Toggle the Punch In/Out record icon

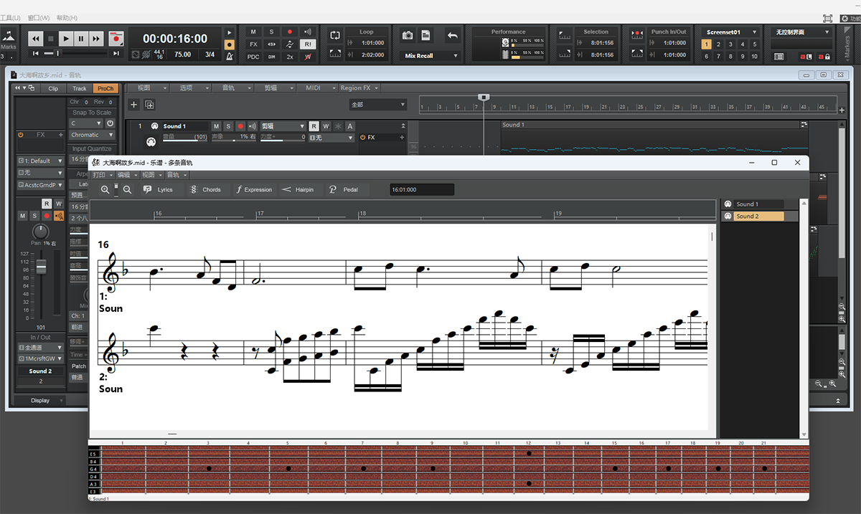pyautogui.click(x=636, y=33)
